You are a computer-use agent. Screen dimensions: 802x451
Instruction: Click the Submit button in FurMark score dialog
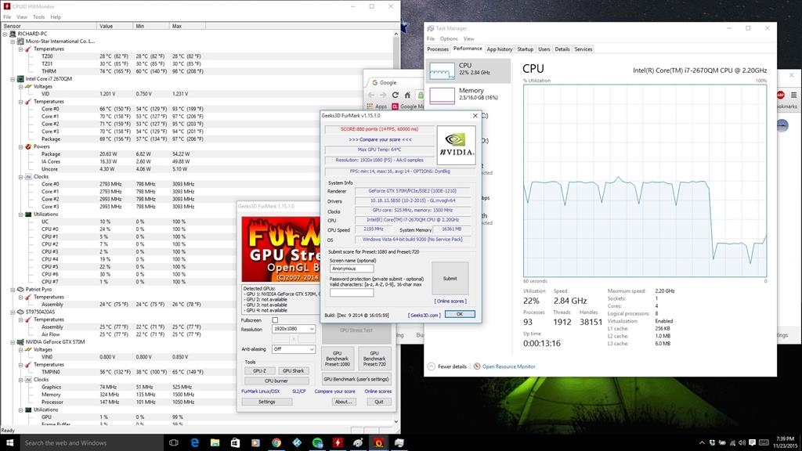coord(450,279)
